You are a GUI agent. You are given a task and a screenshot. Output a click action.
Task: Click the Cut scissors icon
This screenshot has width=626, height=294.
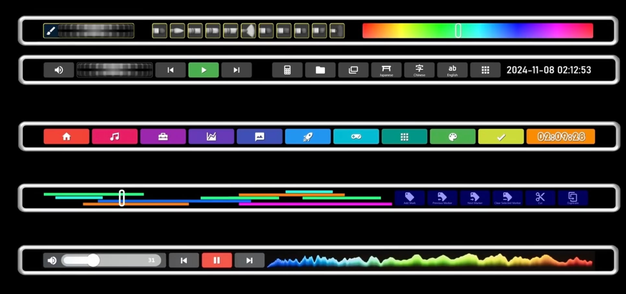pyautogui.click(x=540, y=198)
